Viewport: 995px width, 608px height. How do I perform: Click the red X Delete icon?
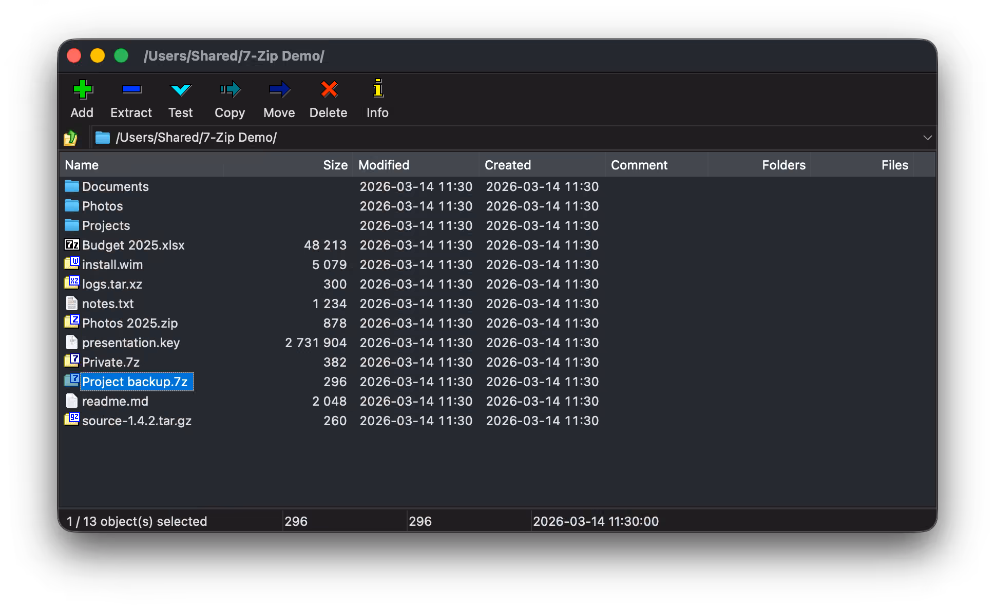[x=329, y=89]
